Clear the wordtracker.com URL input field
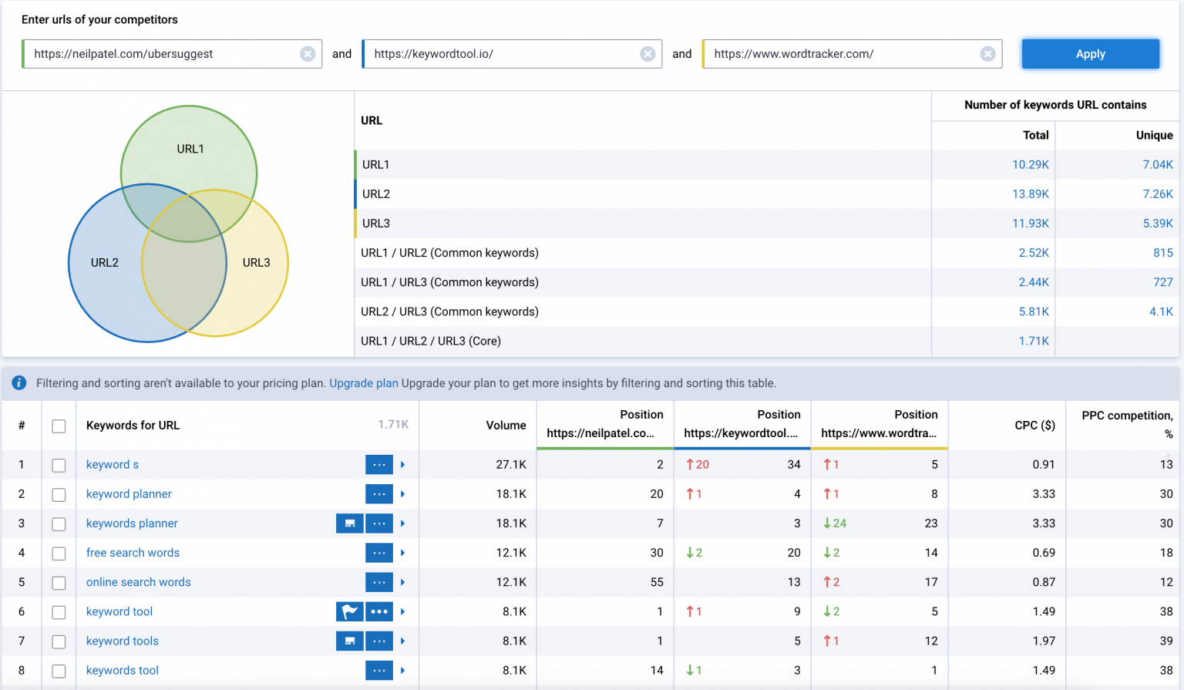Image resolution: width=1184 pixels, height=690 pixels. tap(988, 54)
